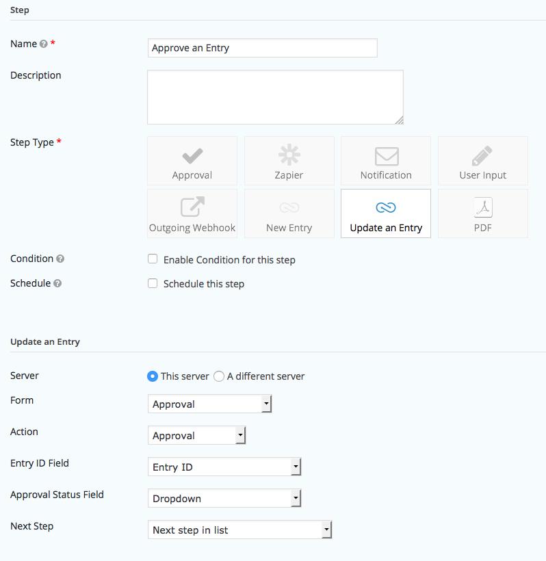Tick the Schedule this step checkbox
Screen dimensions: 546x561
(153, 283)
